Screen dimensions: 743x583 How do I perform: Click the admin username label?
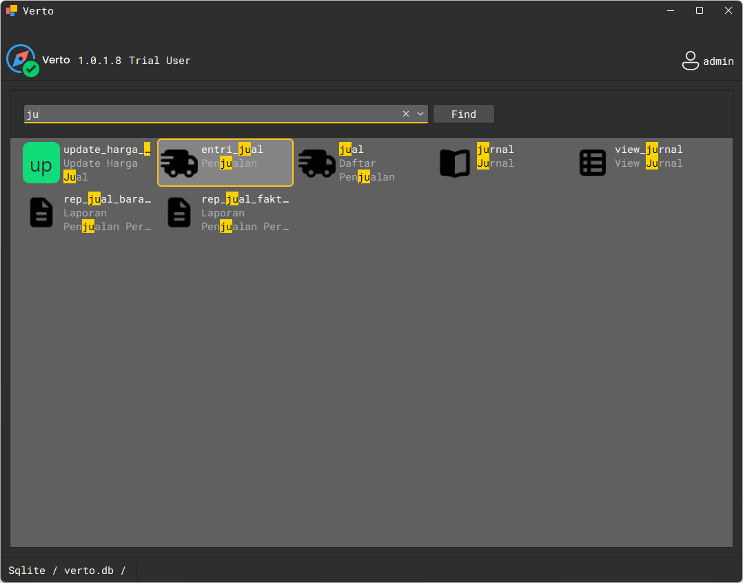tap(718, 61)
